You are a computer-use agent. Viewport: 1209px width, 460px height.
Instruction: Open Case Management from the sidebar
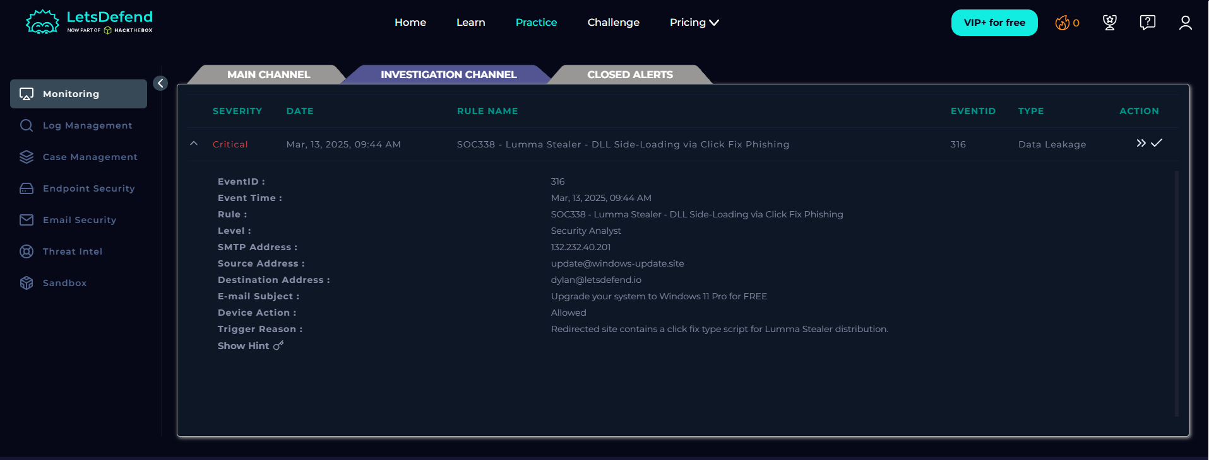click(78, 157)
